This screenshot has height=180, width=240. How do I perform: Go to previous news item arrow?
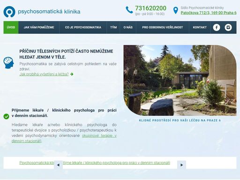58,165
